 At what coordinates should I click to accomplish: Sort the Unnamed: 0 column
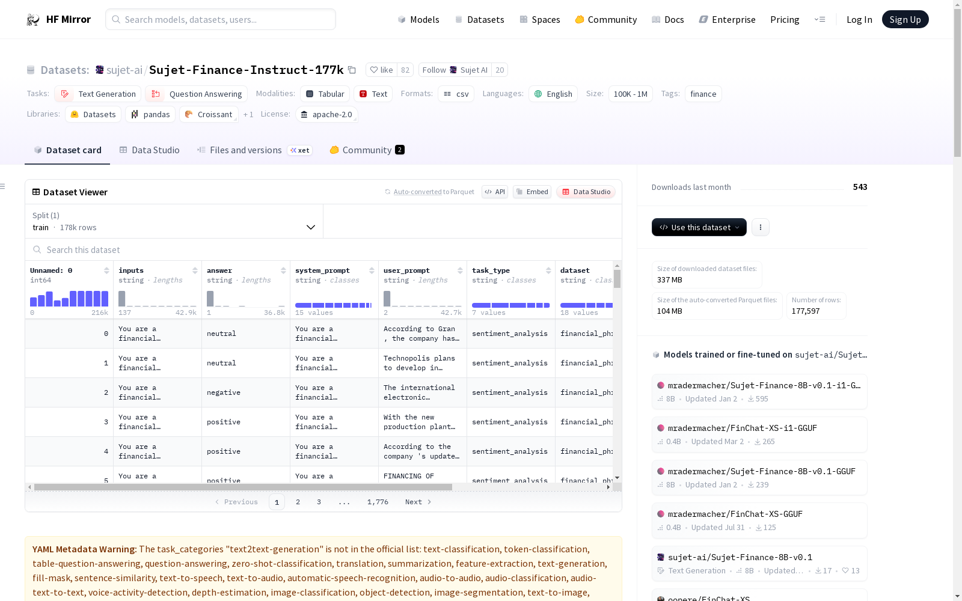[x=106, y=270]
